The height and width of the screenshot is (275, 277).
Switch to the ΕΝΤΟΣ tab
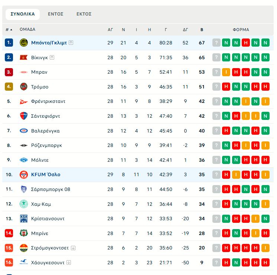click(x=56, y=14)
